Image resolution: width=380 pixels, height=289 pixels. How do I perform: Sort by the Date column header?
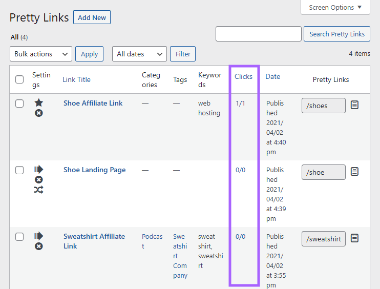pos(273,77)
